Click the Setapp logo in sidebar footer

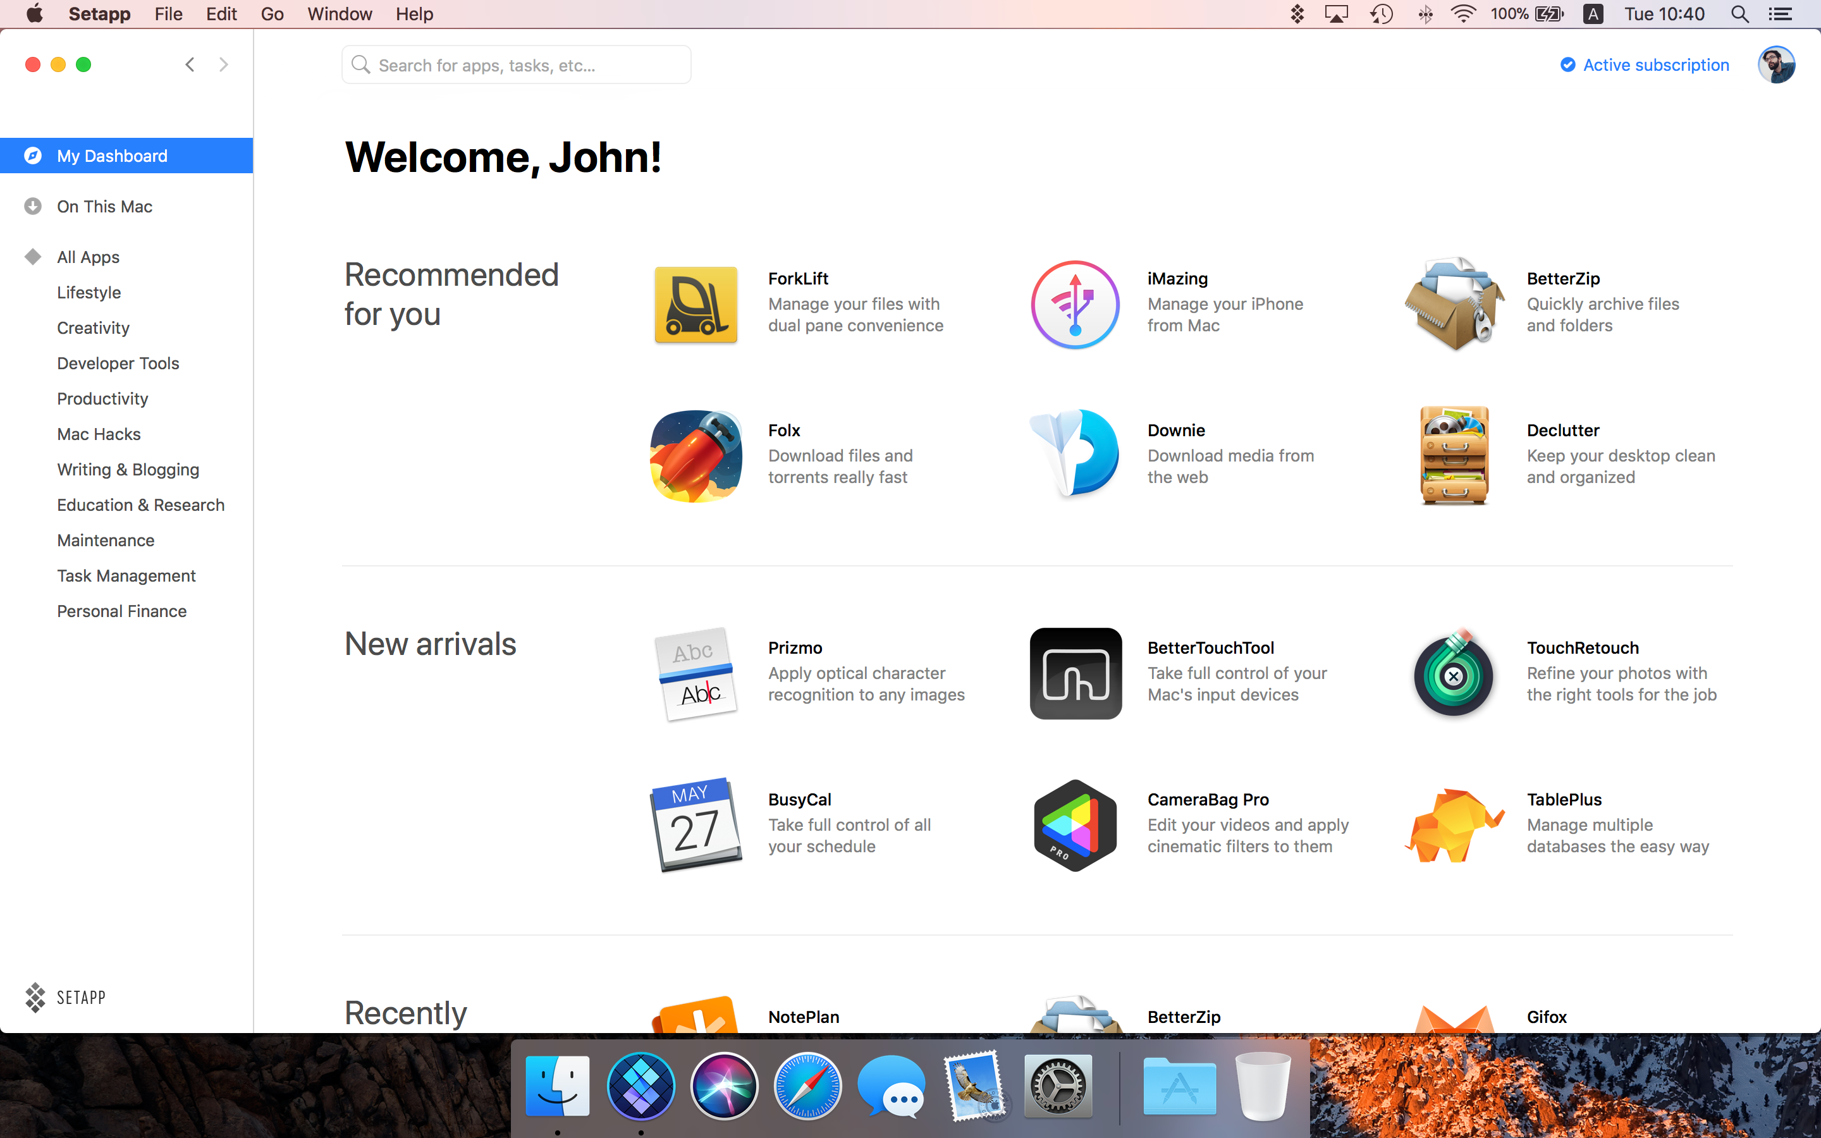click(x=66, y=997)
